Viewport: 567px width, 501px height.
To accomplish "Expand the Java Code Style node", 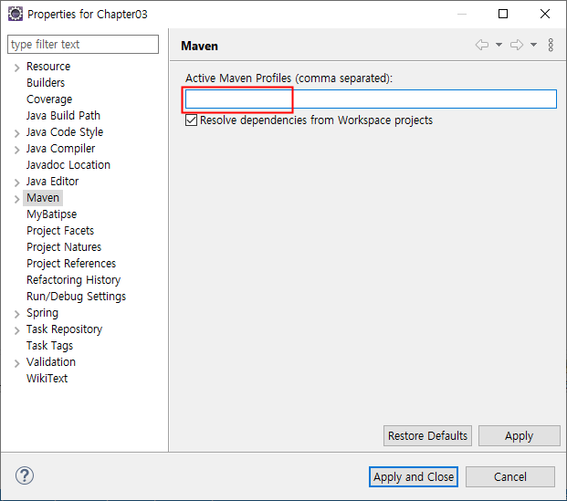I will [16, 133].
